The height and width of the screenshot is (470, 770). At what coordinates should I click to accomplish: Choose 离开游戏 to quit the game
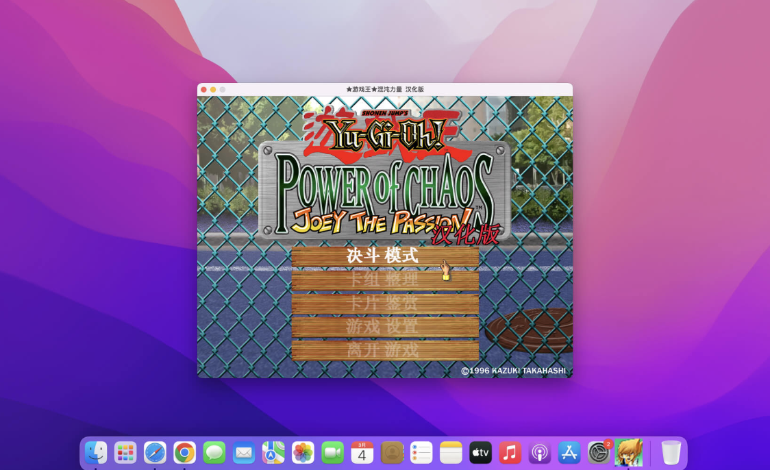tap(385, 350)
